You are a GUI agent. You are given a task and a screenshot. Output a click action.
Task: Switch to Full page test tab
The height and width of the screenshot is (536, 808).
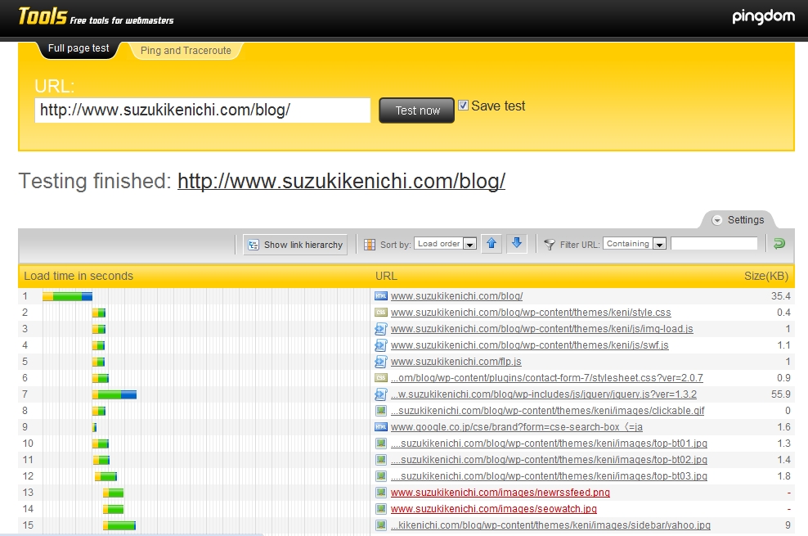pos(79,48)
